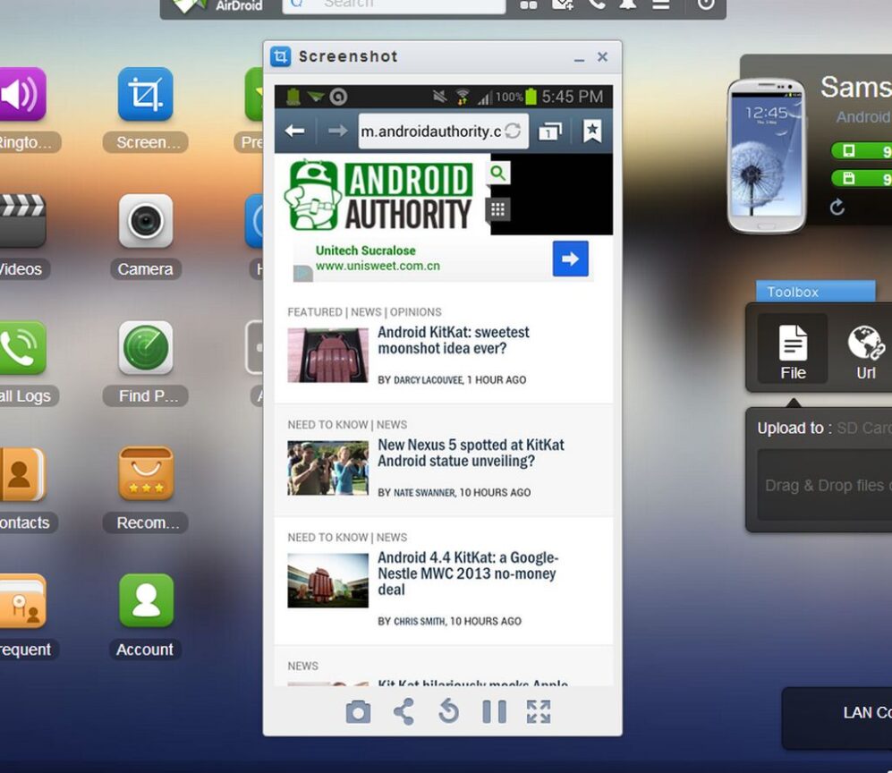Select the File upload icon in Toolbox
The height and width of the screenshot is (773, 892).
[x=792, y=349]
